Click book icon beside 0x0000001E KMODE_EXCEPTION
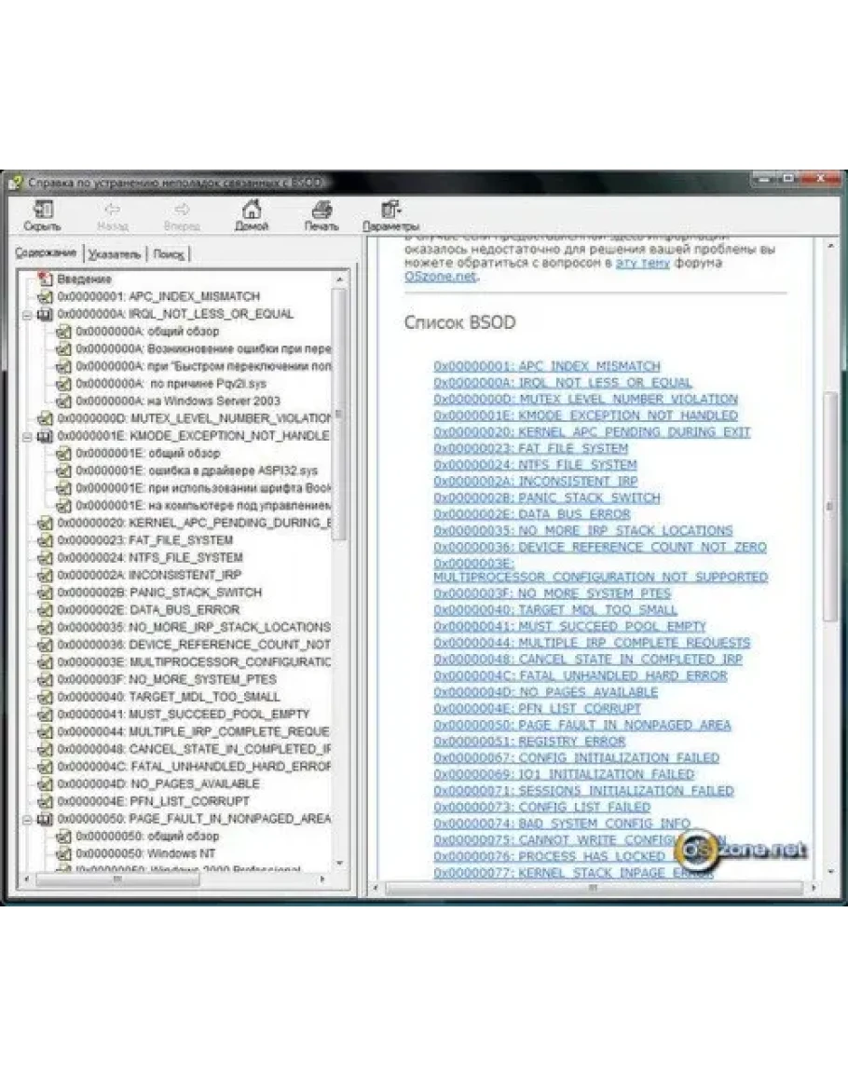 tap(45, 436)
